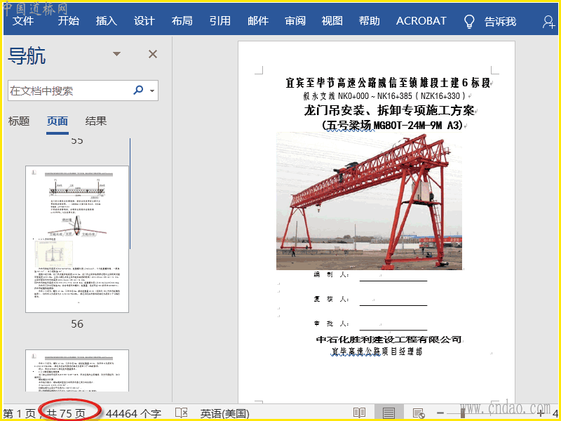Open the 插入 ribbon tab
The width and height of the screenshot is (561, 421).
(107, 21)
